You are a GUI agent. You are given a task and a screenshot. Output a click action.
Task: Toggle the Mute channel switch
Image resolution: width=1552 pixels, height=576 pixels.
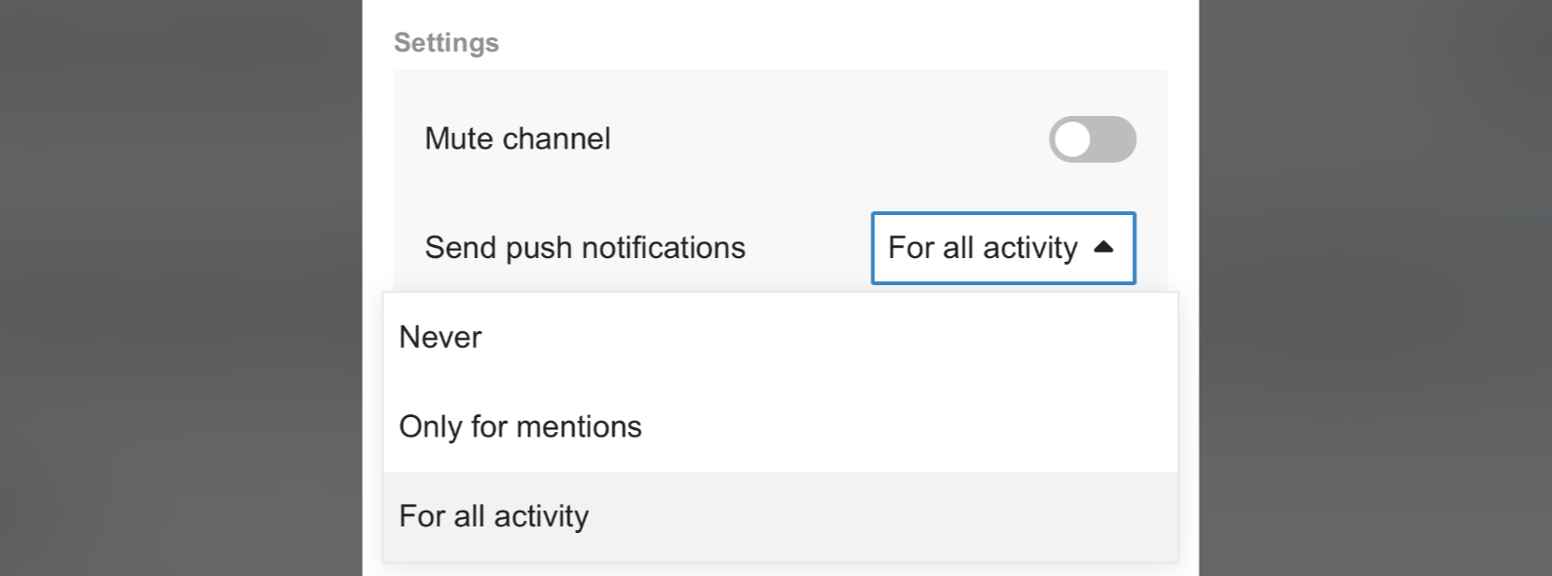1092,139
